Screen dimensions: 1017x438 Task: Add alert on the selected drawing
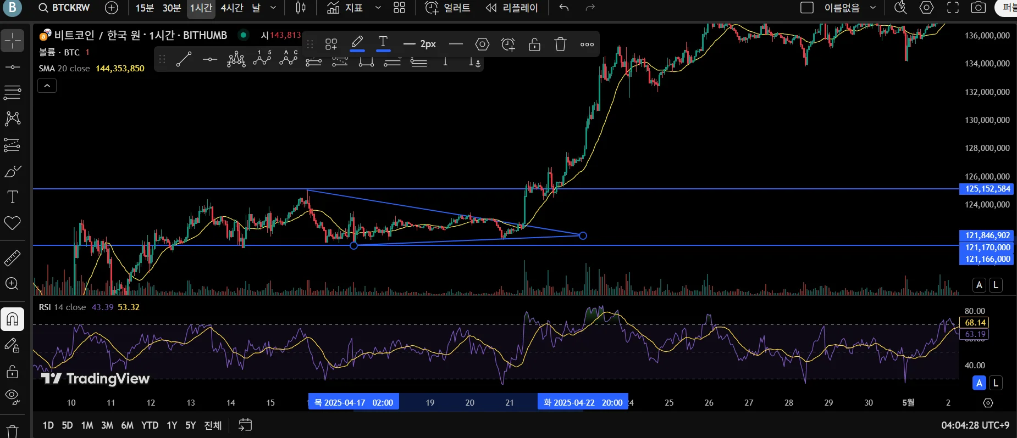pyautogui.click(x=509, y=44)
